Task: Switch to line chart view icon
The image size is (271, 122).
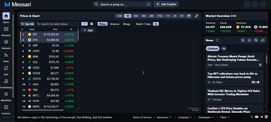Action: 84,24
